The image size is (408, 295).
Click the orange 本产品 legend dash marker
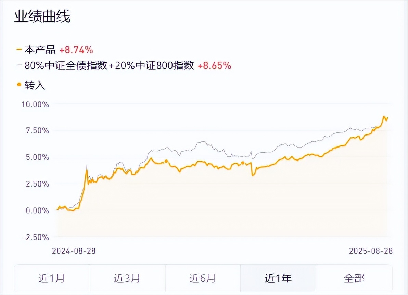pyautogui.click(x=19, y=50)
